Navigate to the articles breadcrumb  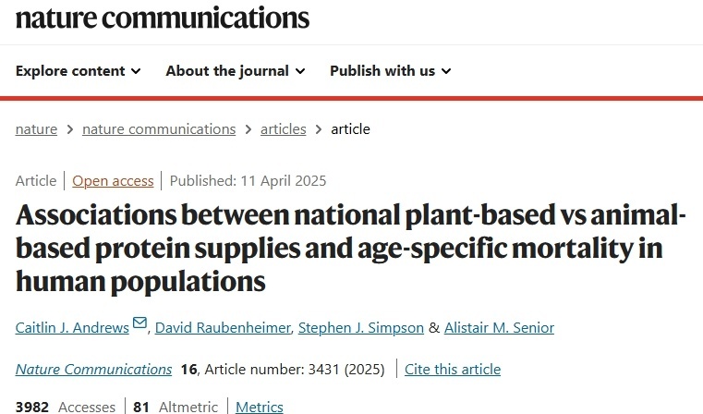(x=284, y=129)
